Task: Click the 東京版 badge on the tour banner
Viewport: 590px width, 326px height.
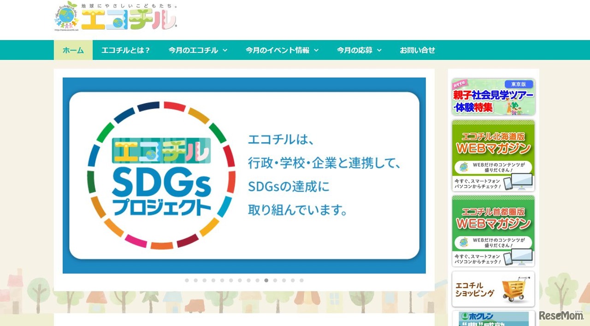Action: [519, 83]
